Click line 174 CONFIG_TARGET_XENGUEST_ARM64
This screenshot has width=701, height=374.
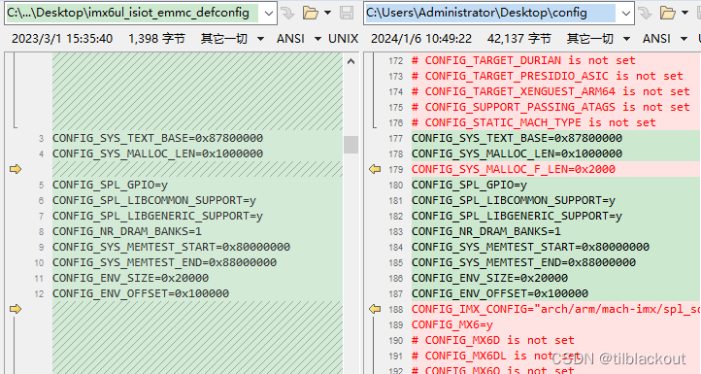click(x=551, y=91)
